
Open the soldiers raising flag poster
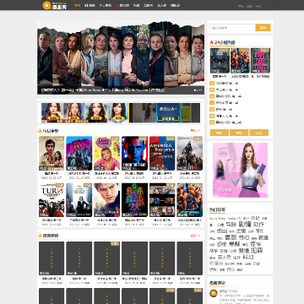click(x=190, y=154)
